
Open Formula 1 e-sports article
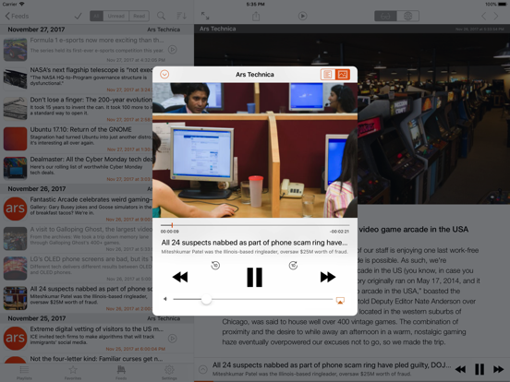click(97, 50)
